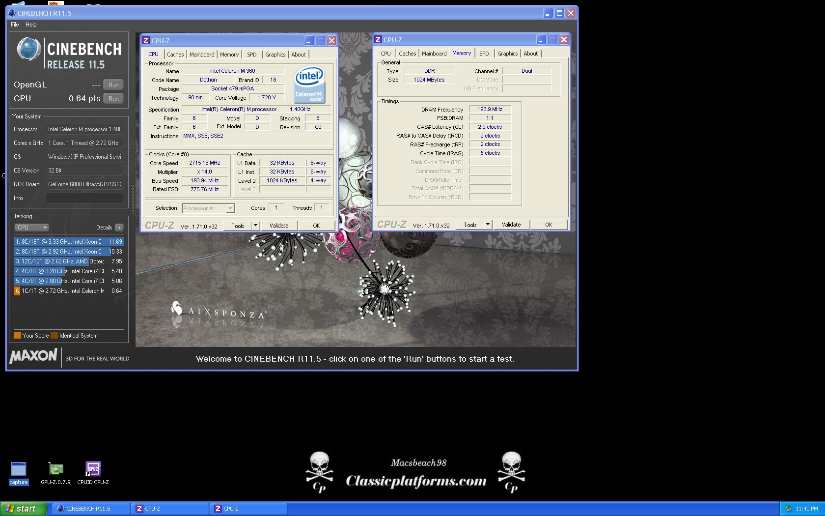
Task: Click the Name field Intel Celeron M 360
Action: point(233,71)
